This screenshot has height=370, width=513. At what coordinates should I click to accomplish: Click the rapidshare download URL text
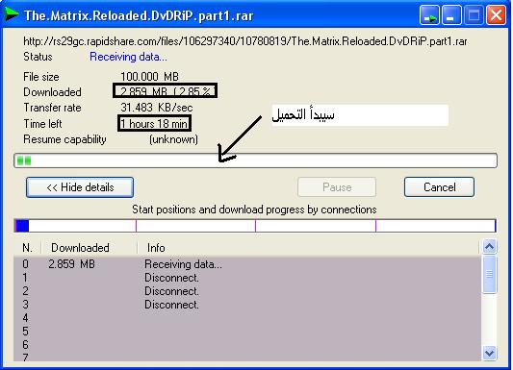[245, 41]
